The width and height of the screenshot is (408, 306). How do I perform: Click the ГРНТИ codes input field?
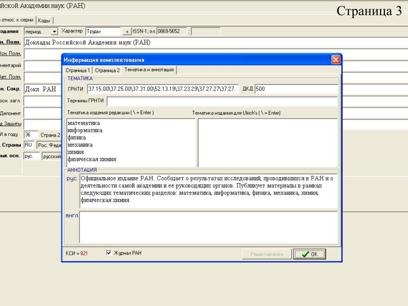point(163,89)
